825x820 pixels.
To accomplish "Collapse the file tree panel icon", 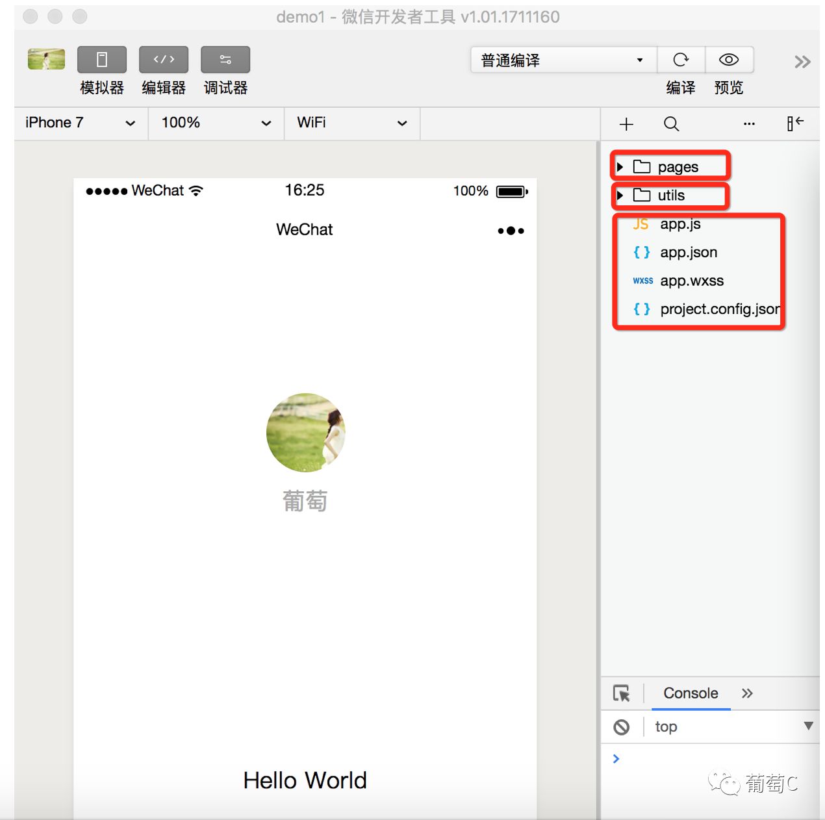I will tap(795, 123).
